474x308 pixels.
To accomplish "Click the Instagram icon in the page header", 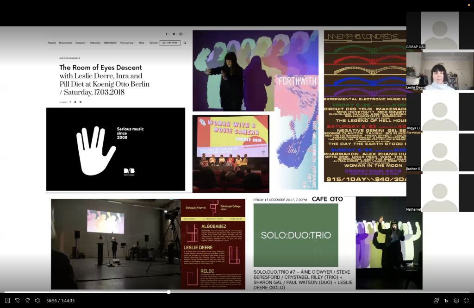I will (181, 34).
